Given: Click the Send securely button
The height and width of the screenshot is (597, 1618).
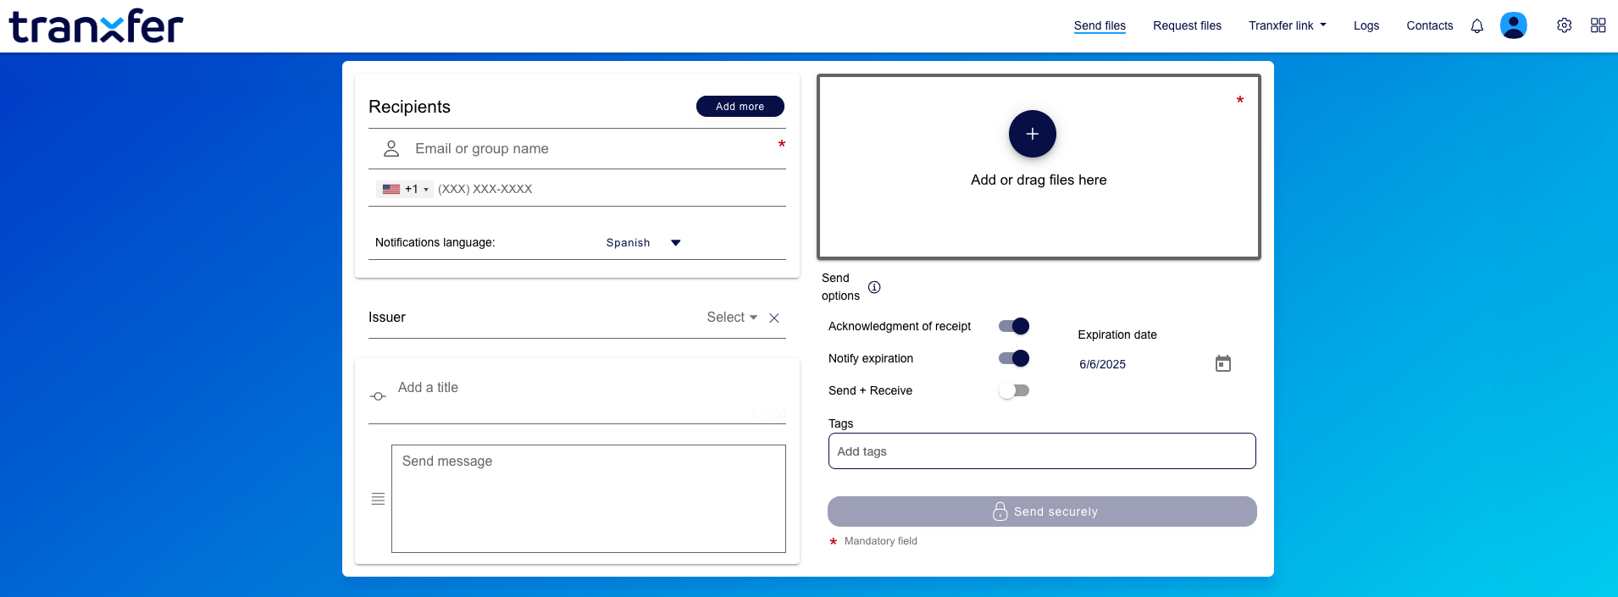Looking at the screenshot, I should point(1042,511).
